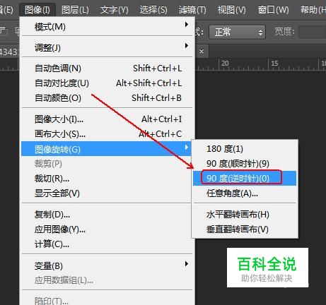Click the 宽度 input field
The image size is (326, 305).
pos(313,32)
